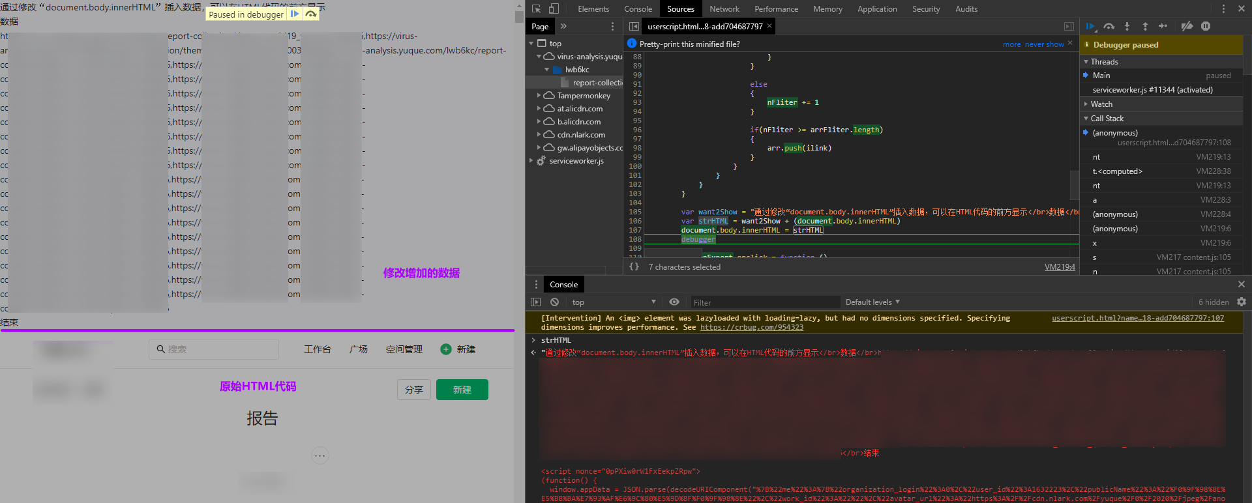Step into next function call
1252x503 pixels.
tap(1127, 26)
